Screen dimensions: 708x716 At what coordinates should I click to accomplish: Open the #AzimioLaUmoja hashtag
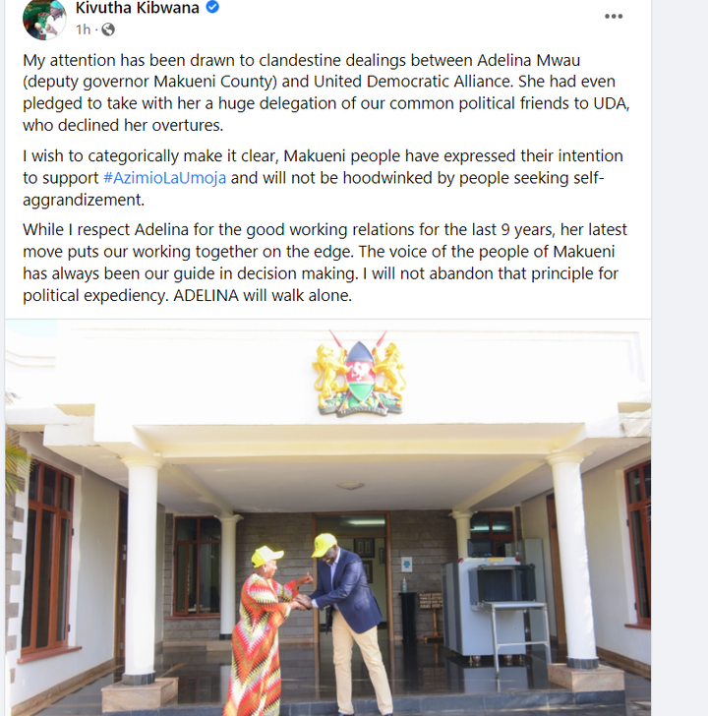[x=165, y=178]
